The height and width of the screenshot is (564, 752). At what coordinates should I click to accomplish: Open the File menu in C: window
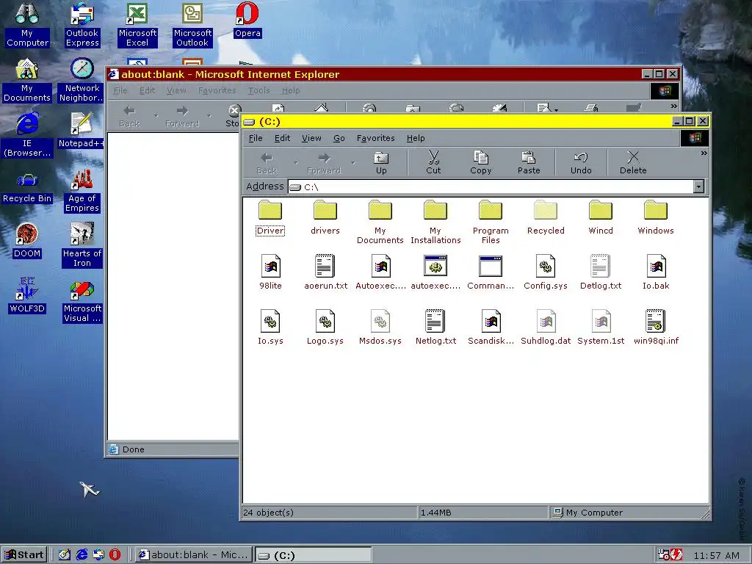[x=256, y=138]
